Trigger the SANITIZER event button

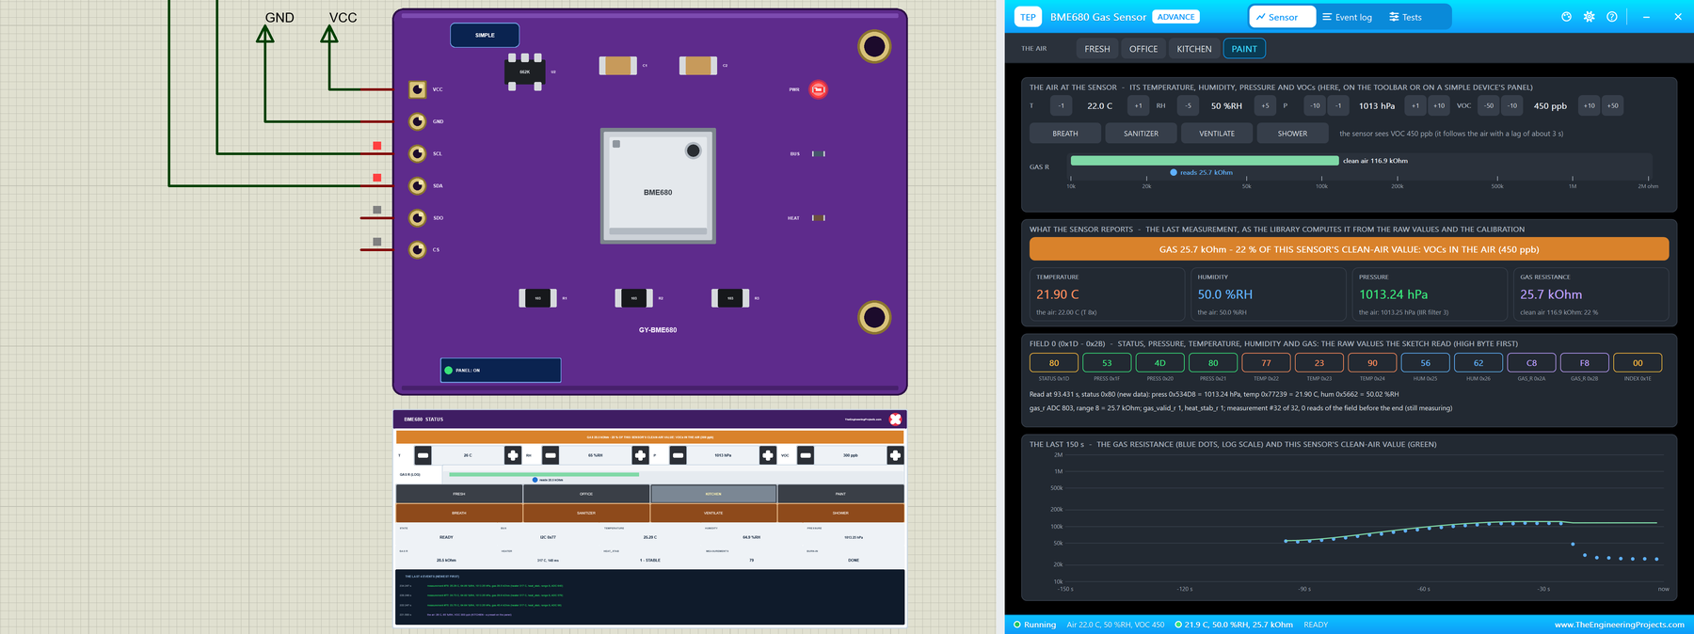(1141, 134)
